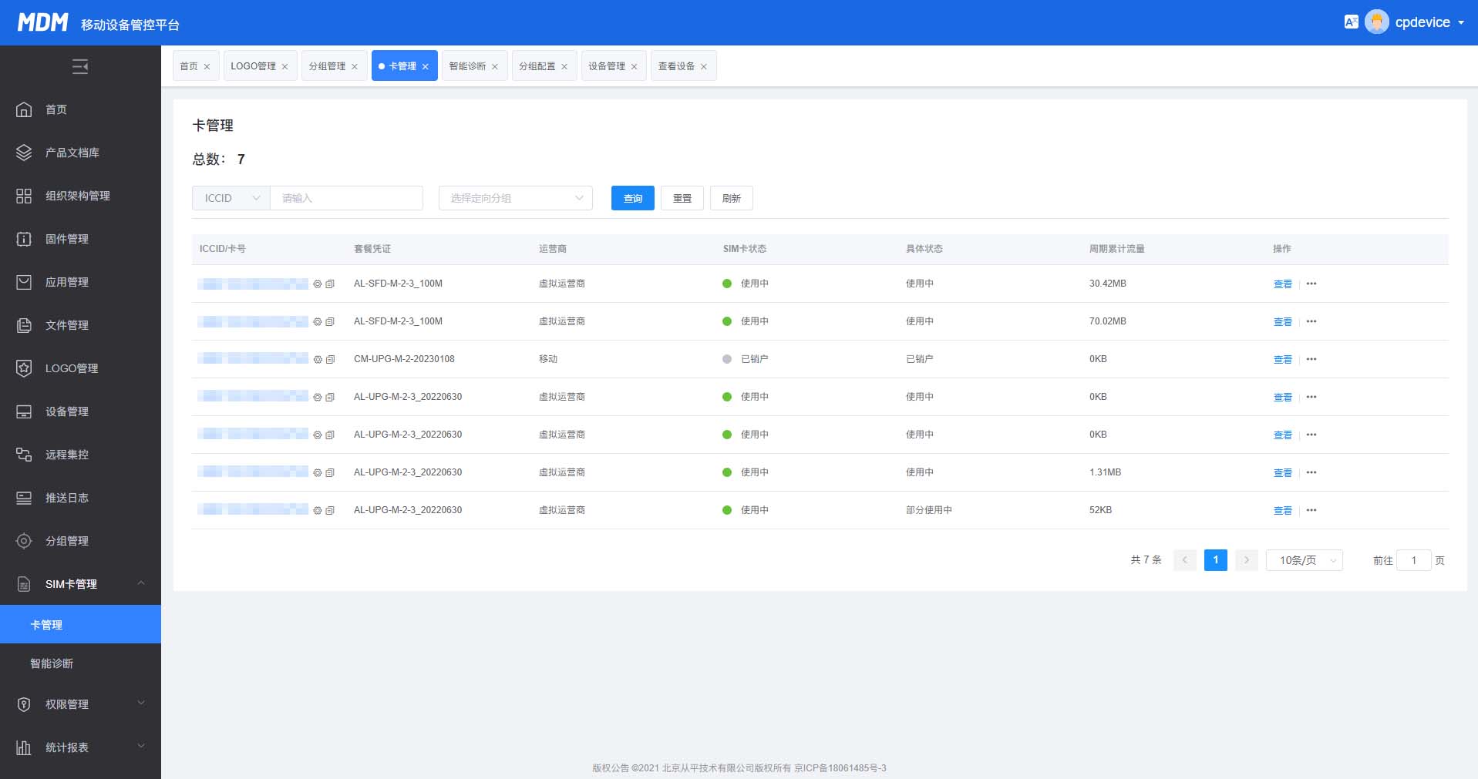Open 设备管理 in the sidebar
The height and width of the screenshot is (779, 1478).
(x=80, y=411)
